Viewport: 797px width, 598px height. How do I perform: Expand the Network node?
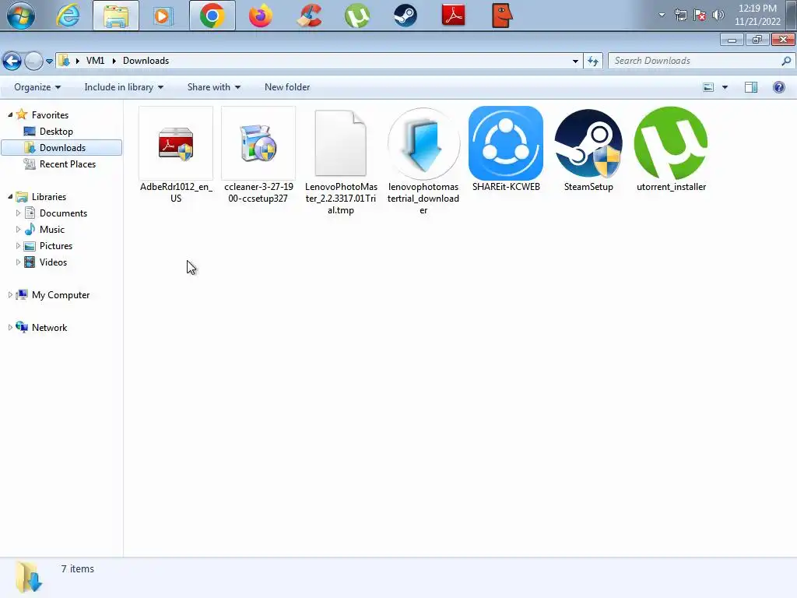pos(10,328)
